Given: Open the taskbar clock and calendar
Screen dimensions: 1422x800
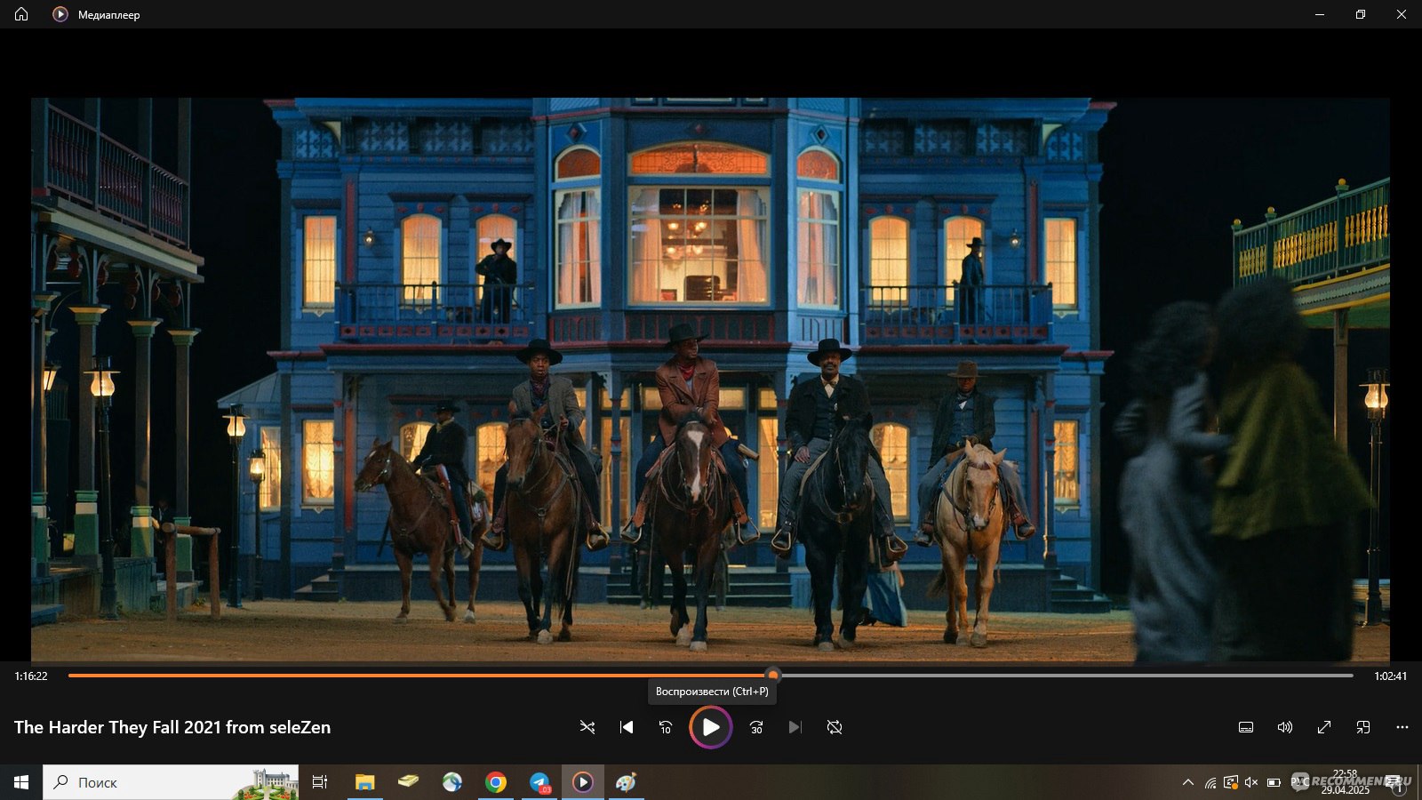Looking at the screenshot, I should coord(1345,782).
